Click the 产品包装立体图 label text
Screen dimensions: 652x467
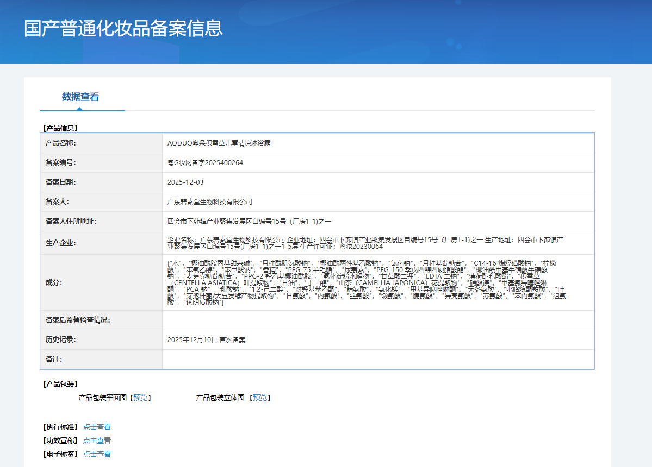[x=220, y=397]
